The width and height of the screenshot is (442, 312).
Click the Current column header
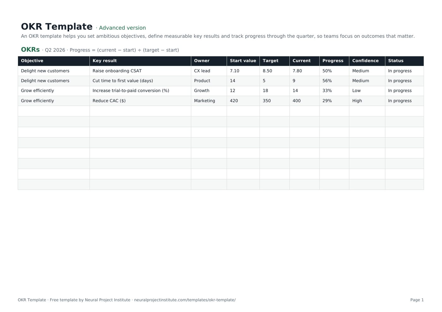pos(304,61)
